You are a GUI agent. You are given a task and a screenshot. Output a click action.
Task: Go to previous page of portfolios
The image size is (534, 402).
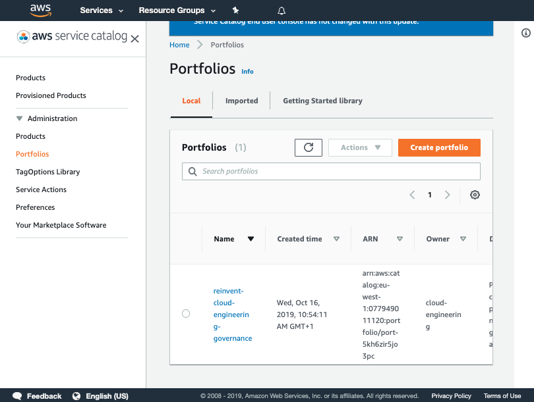click(412, 195)
